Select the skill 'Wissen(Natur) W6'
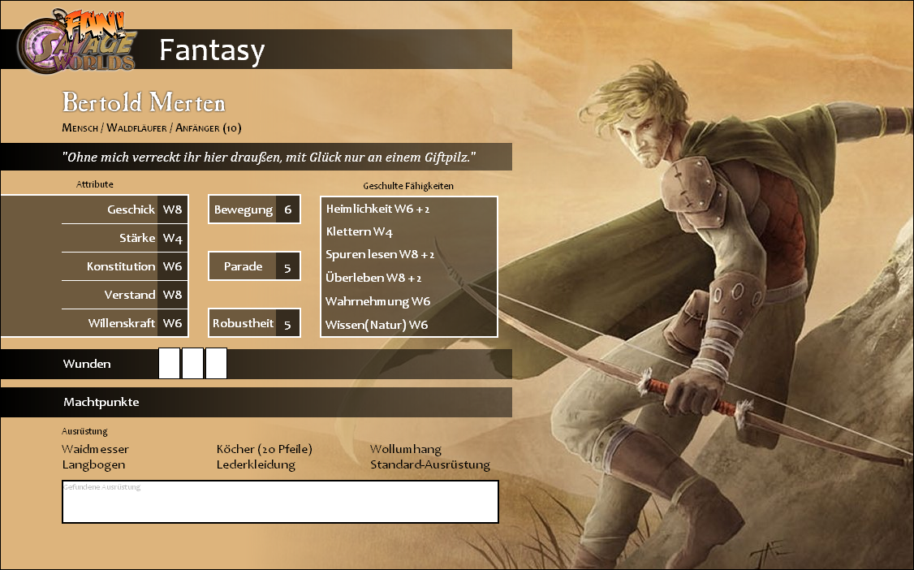Screen dimensions: 914x570 377,325
